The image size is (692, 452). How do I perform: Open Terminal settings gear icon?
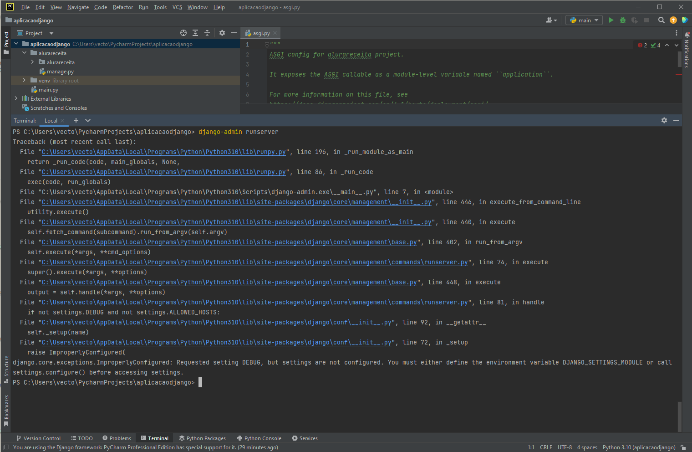pyautogui.click(x=664, y=120)
